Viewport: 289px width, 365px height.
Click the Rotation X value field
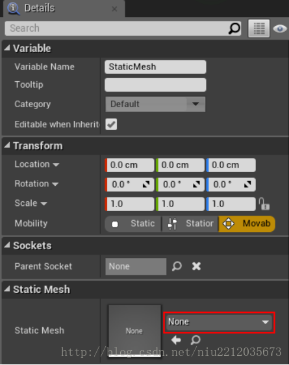click(129, 184)
